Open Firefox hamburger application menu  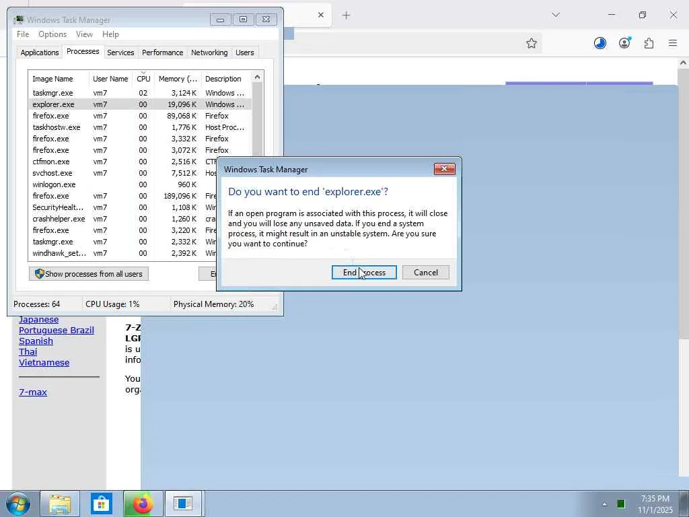coord(673,43)
